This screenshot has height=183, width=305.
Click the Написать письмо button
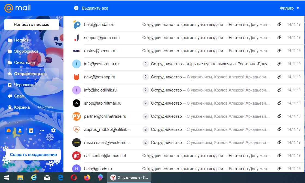point(32,25)
